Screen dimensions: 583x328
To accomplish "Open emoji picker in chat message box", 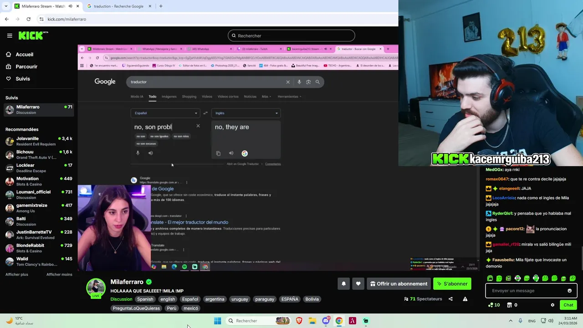I will click(569, 291).
